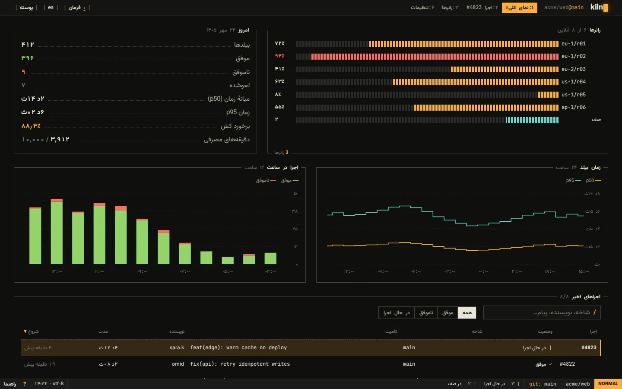Filter recent runs by ناموفق
Screen dimensions: 622x389
coord(426,312)
